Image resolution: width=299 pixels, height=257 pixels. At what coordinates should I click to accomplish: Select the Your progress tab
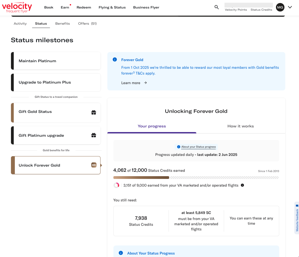coord(152,126)
